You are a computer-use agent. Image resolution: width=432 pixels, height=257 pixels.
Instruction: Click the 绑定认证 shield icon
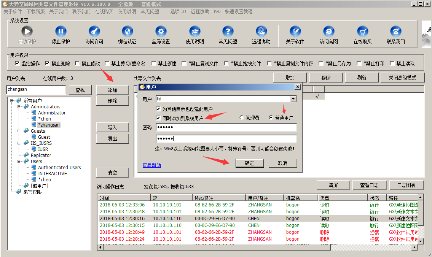pos(128,32)
